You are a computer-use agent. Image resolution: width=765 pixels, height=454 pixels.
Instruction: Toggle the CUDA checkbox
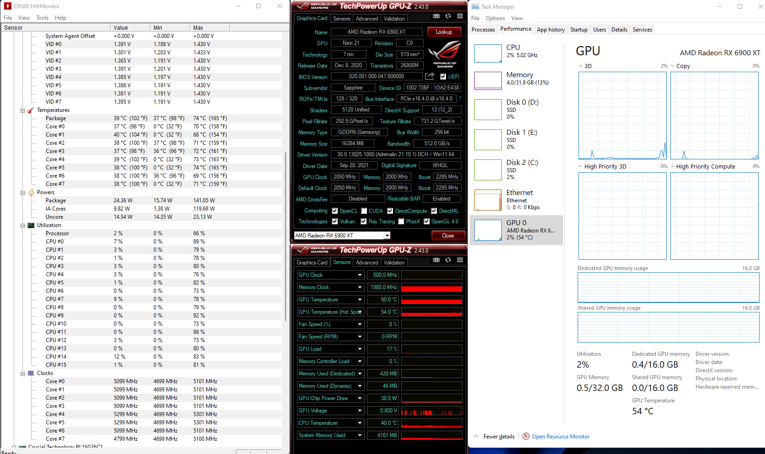point(364,211)
